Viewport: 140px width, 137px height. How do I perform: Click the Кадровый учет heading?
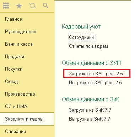point(81,26)
